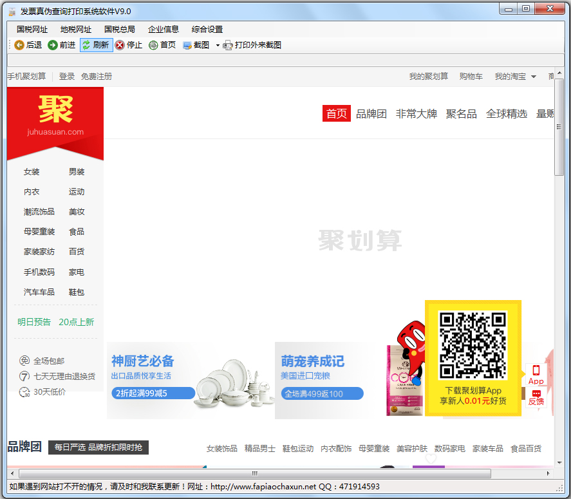This screenshot has height=499, width=571.
Task: Open the 购物车 cart link
Action: [x=471, y=77]
